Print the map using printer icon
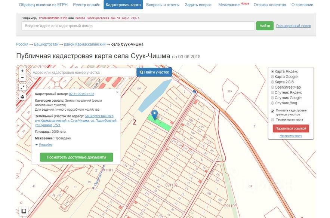The height and width of the screenshot is (218, 330). click(22, 97)
